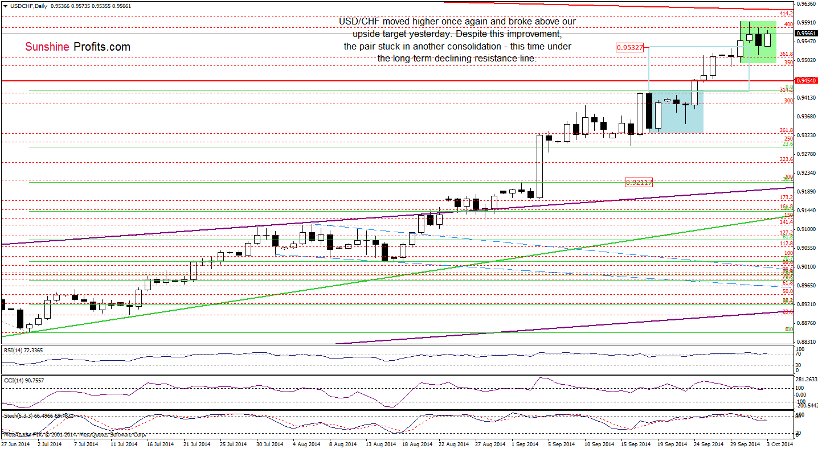The width and height of the screenshot is (818, 449).
Task: Click the tall white candle at 5 Sep
Action: [x=539, y=166]
